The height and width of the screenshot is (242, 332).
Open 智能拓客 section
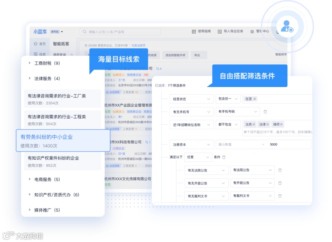61,44
